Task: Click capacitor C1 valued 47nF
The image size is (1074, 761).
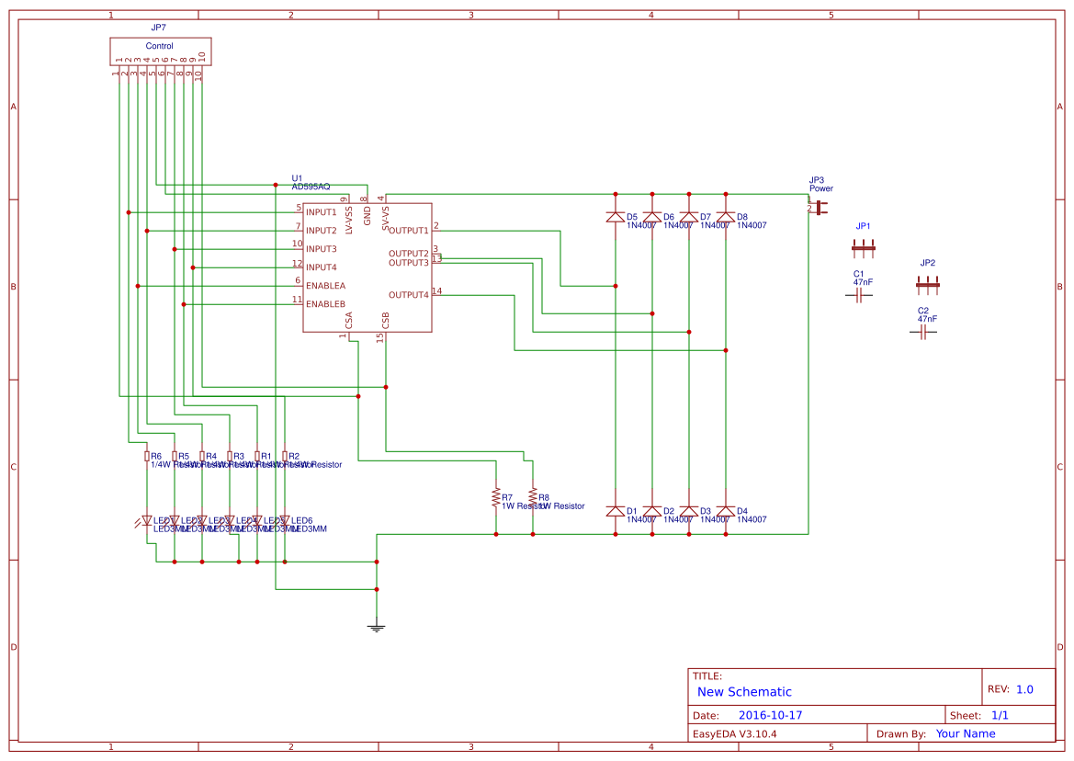Action: click(x=857, y=295)
